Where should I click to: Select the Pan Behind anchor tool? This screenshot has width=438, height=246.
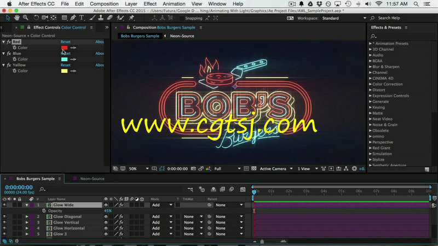point(53,18)
